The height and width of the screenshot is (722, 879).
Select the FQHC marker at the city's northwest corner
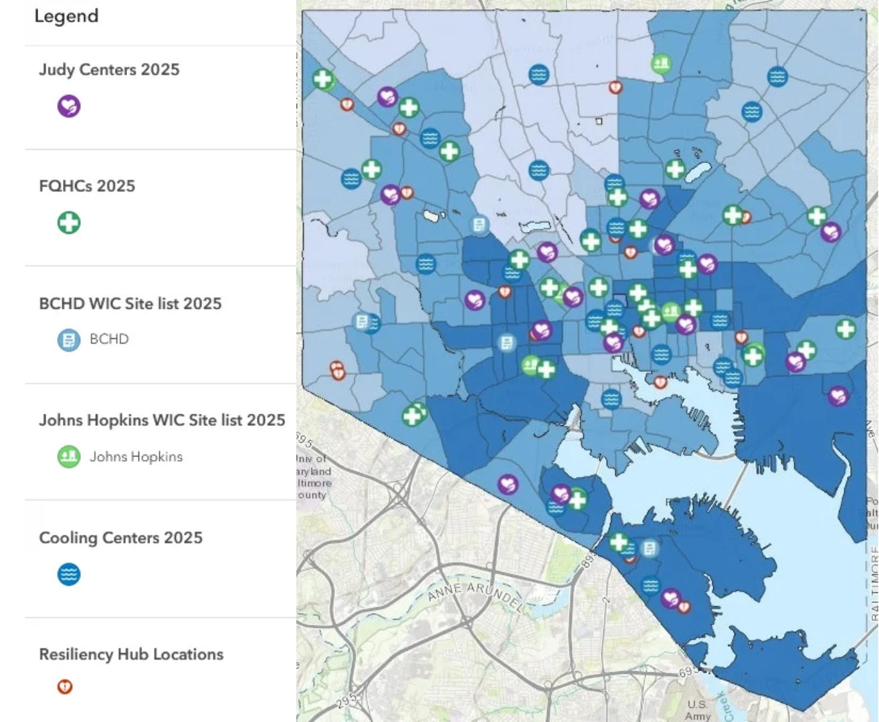(x=323, y=79)
